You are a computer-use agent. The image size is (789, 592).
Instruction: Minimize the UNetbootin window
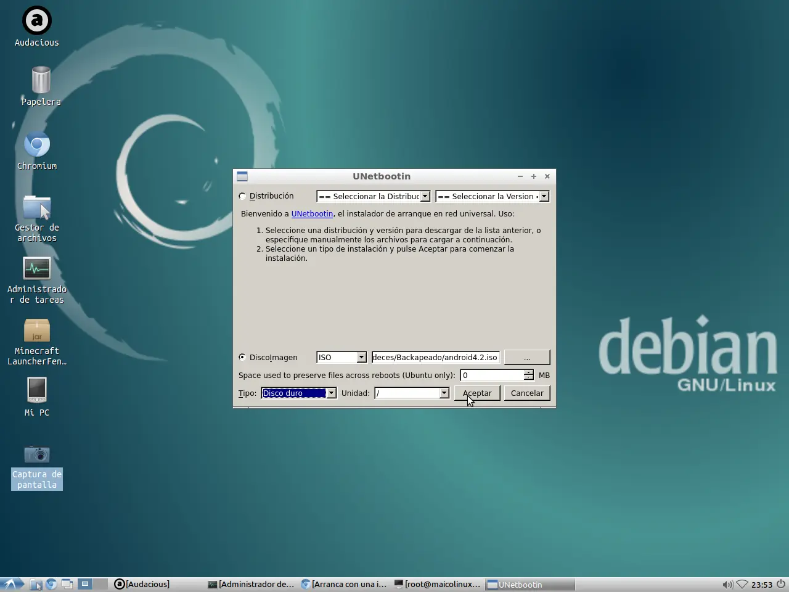pyautogui.click(x=520, y=176)
